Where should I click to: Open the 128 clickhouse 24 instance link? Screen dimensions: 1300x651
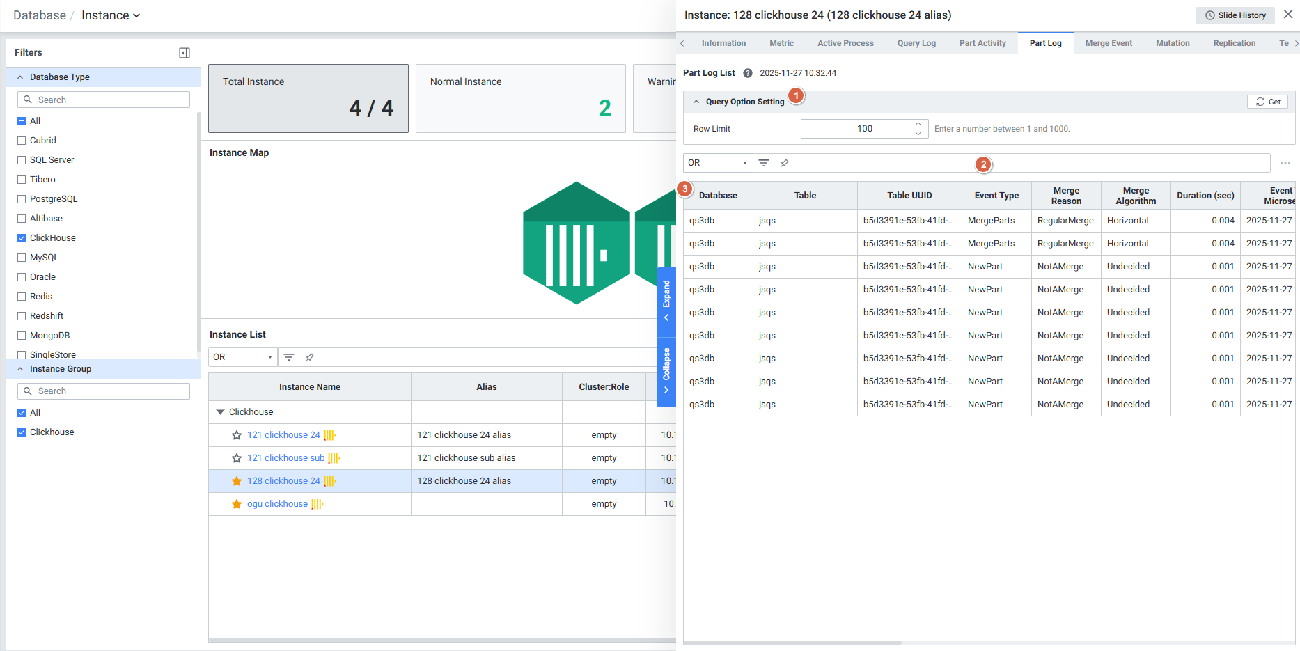[283, 481]
